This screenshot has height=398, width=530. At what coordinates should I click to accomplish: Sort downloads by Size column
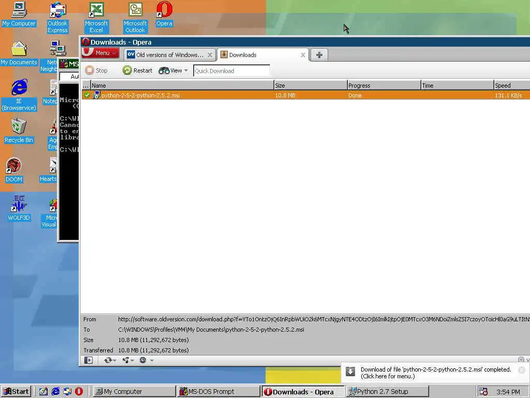coord(311,86)
